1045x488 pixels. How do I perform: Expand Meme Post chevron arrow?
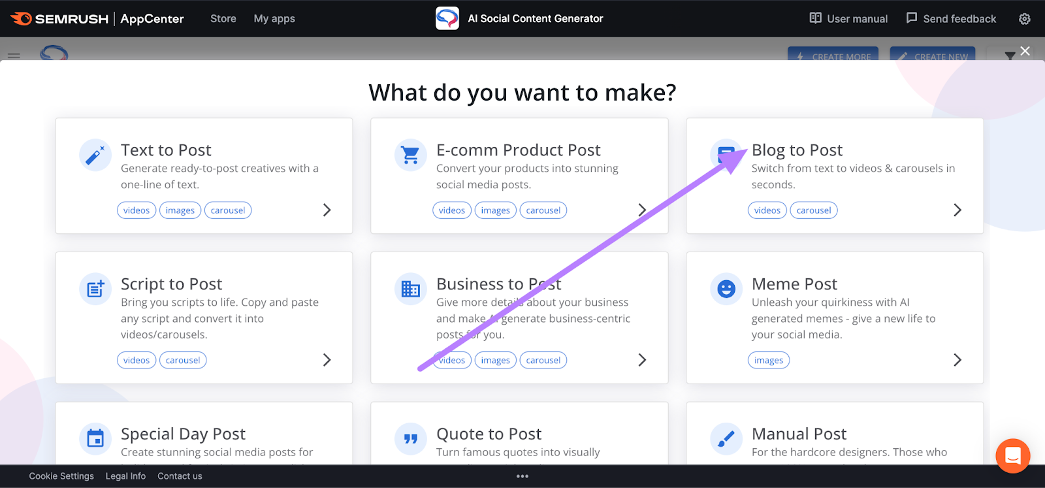tap(957, 360)
